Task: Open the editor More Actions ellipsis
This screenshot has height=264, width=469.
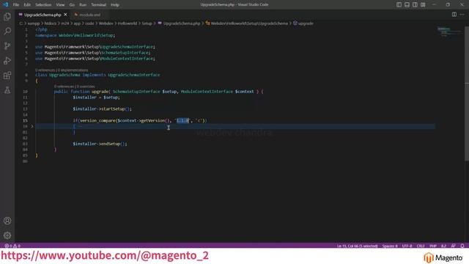Action: pyautogui.click(x=462, y=15)
